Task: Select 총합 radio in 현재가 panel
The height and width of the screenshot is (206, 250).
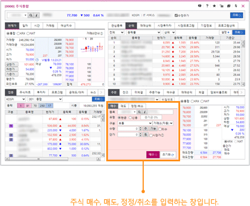Action: tap(8, 33)
